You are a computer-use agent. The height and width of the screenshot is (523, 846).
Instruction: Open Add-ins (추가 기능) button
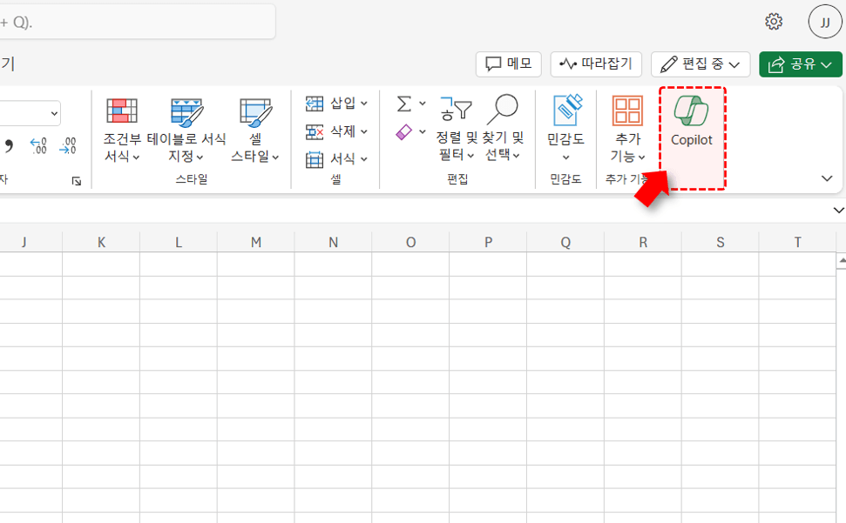[627, 129]
